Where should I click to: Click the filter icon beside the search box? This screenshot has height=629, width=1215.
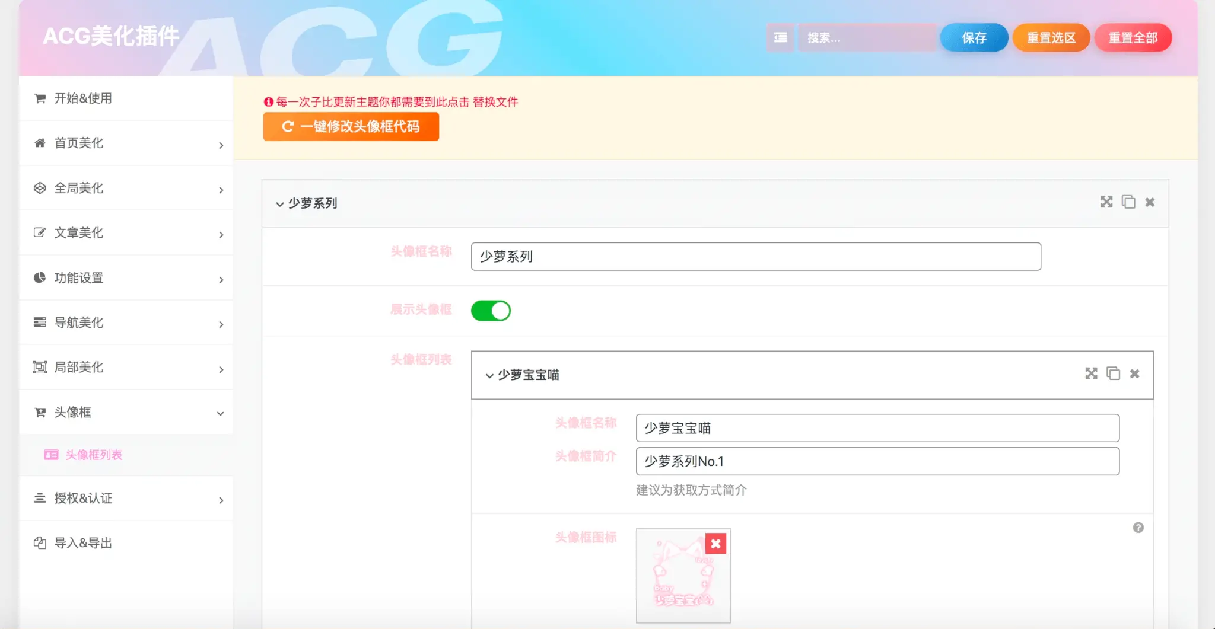click(x=780, y=37)
